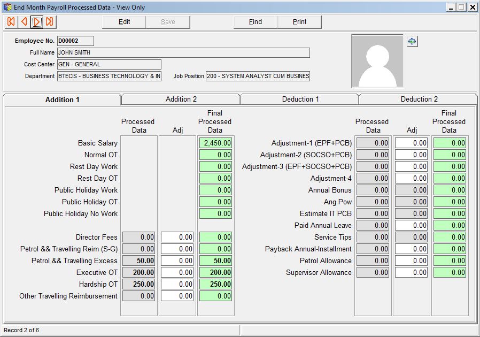Click Petrol Travelling Reim (S-G) Adj field
Image resolution: width=480 pixels, height=337 pixels.
[177, 249]
